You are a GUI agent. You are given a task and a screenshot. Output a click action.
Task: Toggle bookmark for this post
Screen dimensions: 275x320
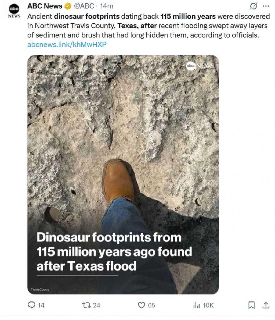click(x=251, y=305)
